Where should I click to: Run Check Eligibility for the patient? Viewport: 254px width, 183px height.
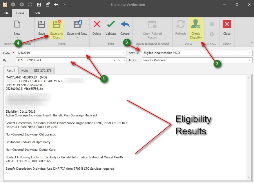(196, 28)
